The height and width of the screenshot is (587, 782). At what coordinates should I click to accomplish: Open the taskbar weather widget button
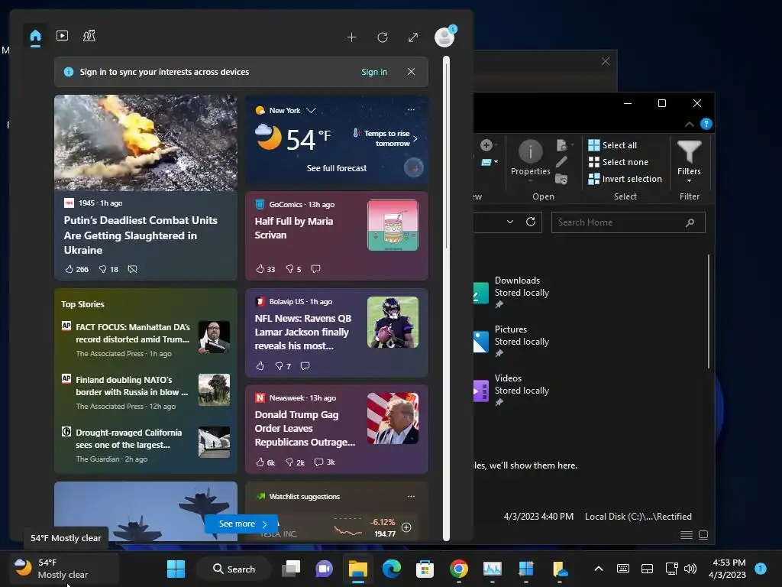(64, 569)
